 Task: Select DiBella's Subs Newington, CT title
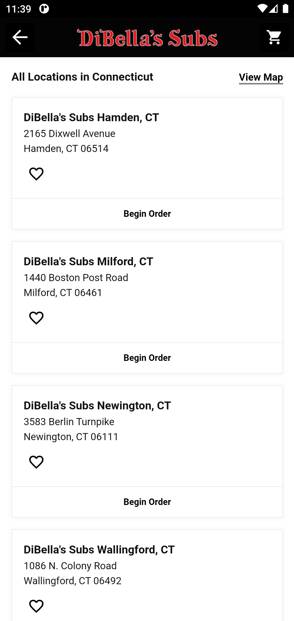click(x=97, y=406)
